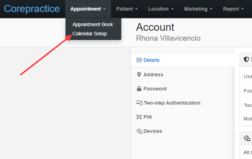Expand the Marketing dropdown arrow

(x=211, y=9)
